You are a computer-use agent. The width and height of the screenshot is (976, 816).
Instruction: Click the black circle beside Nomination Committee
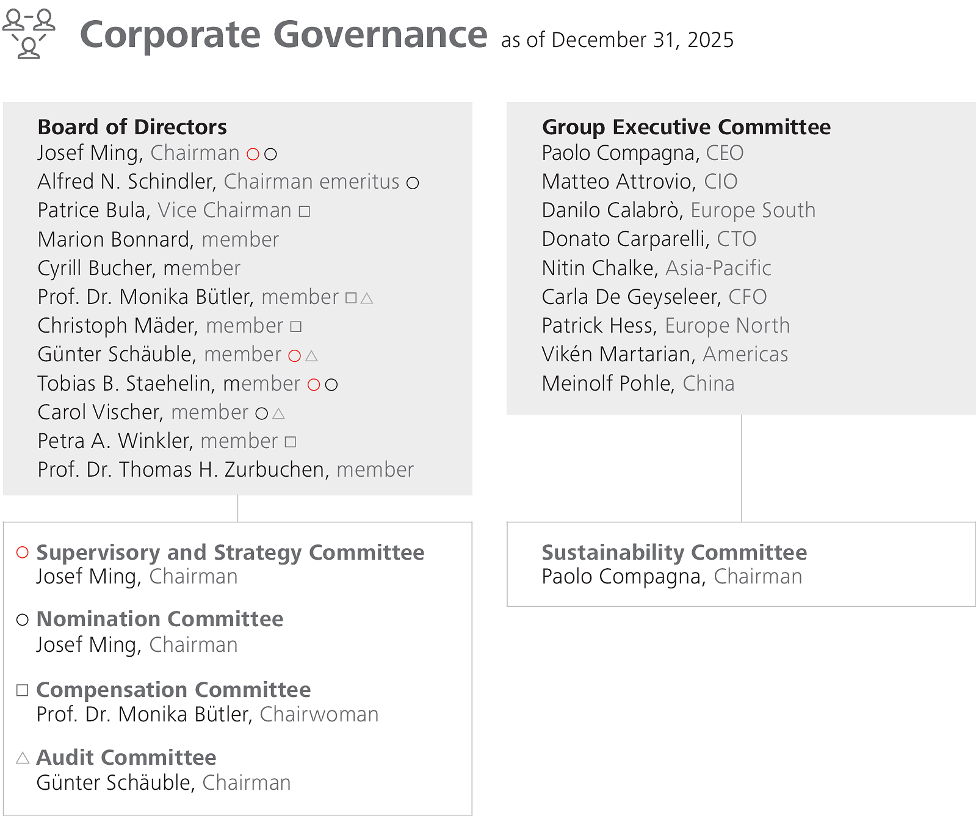23,620
